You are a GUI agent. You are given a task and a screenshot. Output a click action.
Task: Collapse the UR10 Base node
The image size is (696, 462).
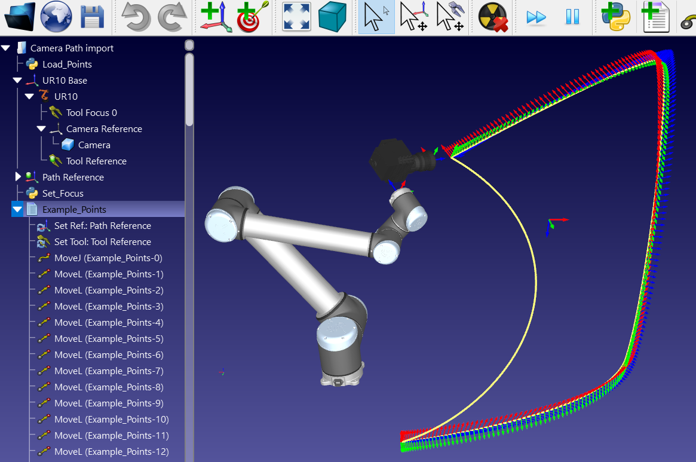click(17, 80)
